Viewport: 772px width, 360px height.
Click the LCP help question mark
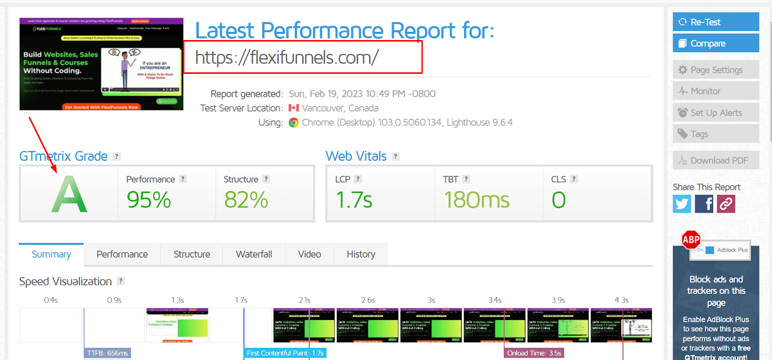(358, 179)
